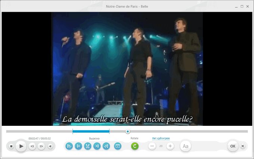
Task: Open the Нет субтитров subtitles link
Action: 161,138
